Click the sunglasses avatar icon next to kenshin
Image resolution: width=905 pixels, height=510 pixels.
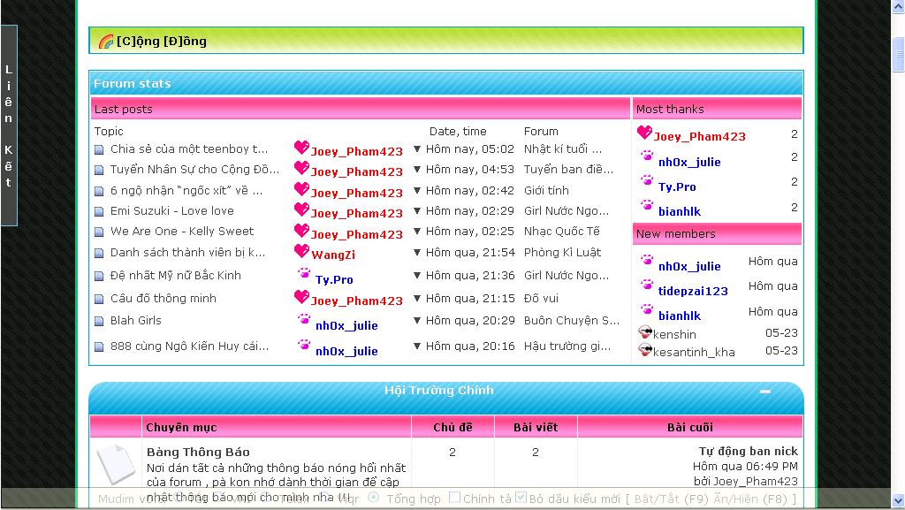coord(644,333)
